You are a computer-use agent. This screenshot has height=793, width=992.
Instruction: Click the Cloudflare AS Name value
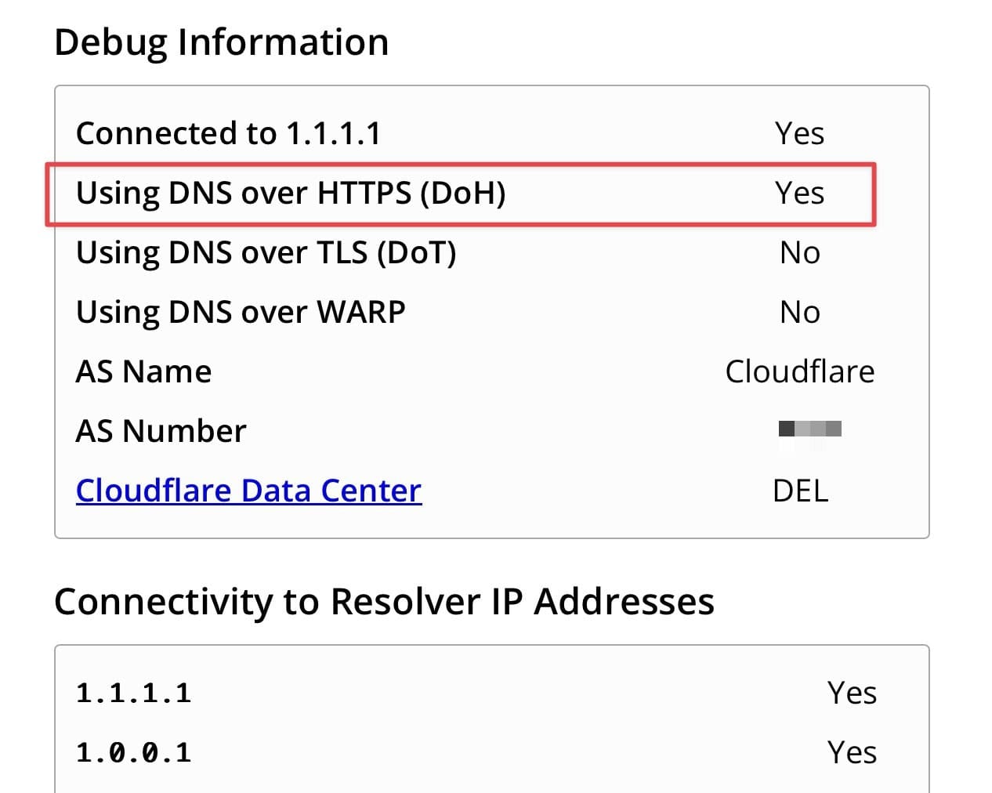click(800, 371)
